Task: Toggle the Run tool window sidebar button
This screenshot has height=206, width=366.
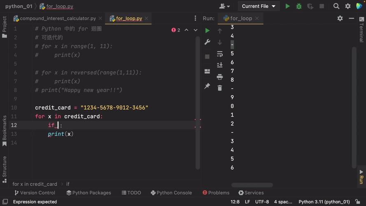Action: 361,177
